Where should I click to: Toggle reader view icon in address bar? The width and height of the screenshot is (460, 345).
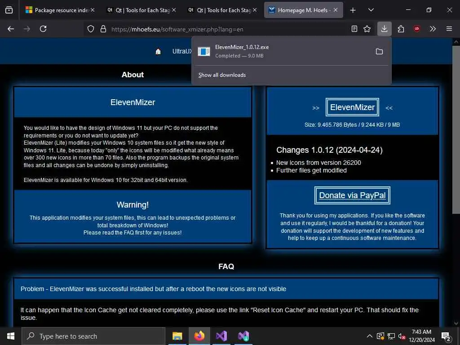(354, 29)
